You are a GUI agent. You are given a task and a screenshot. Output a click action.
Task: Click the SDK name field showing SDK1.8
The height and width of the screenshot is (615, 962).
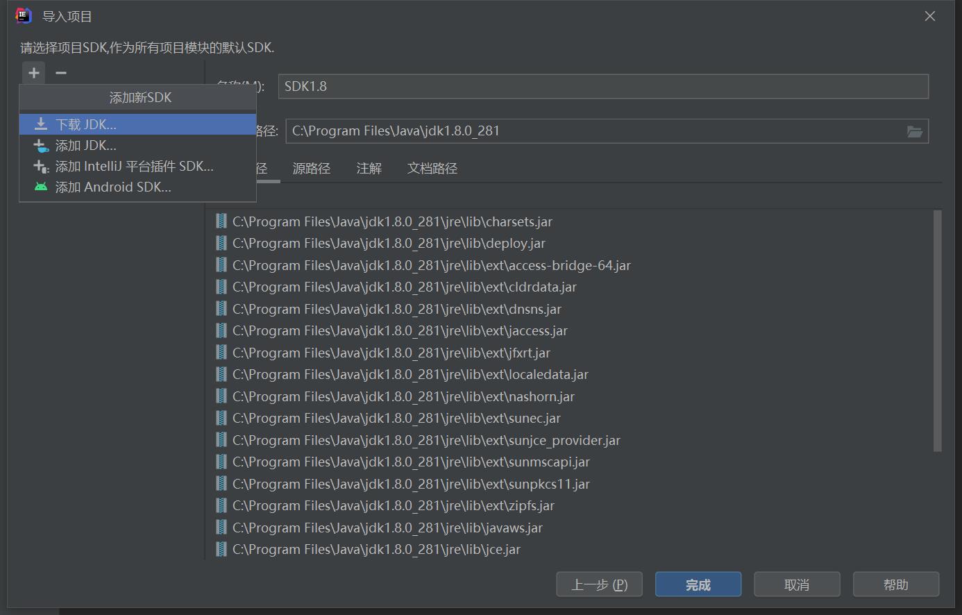[603, 86]
